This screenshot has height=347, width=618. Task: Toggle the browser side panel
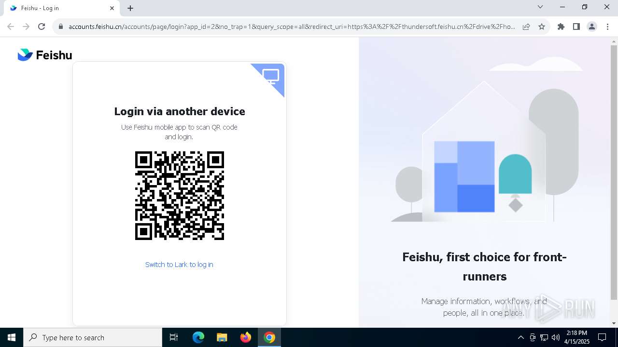576,27
